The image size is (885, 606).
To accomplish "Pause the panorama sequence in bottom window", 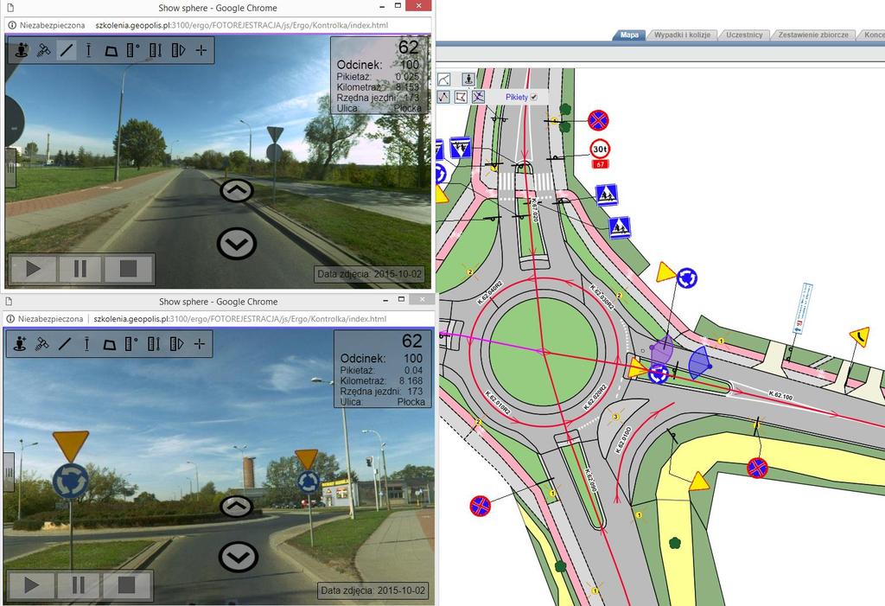I will click(x=79, y=584).
